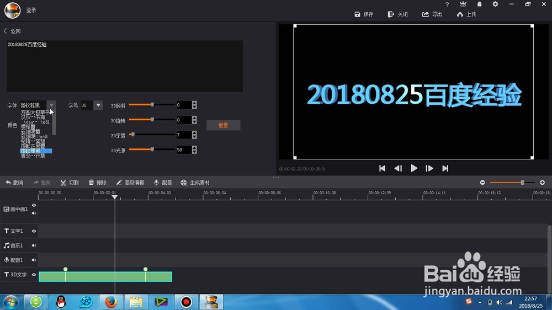The width and height of the screenshot is (552, 310).
Task: Open the settings gear icon
Action: (495, 4)
